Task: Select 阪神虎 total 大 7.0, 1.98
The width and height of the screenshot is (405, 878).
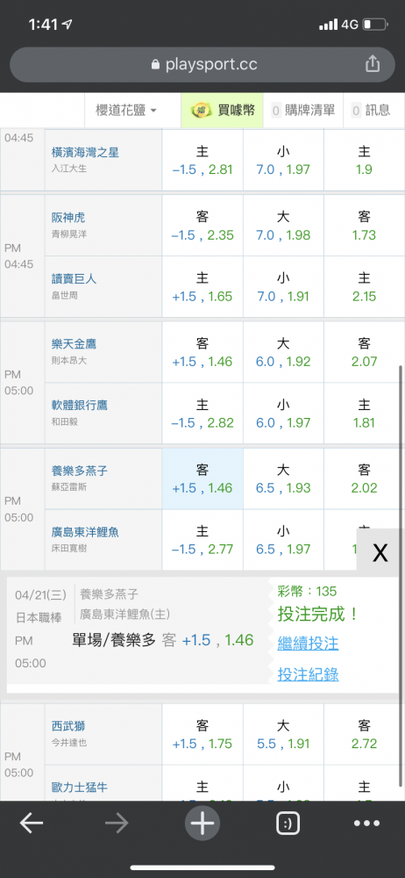Action: [283, 226]
